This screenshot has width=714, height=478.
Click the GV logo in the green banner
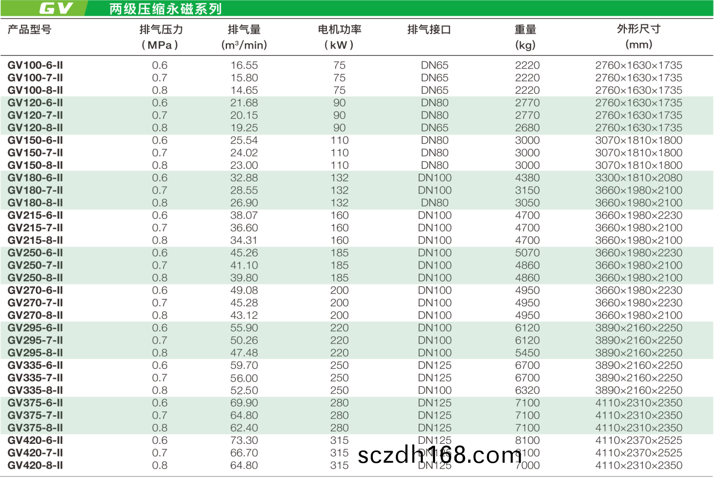(x=56, y=9)
